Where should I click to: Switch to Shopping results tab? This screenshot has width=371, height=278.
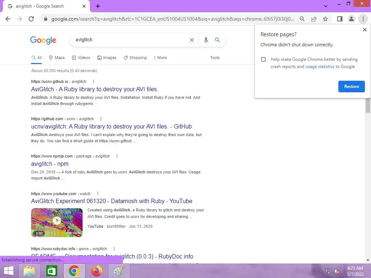[x=135, y=58]
